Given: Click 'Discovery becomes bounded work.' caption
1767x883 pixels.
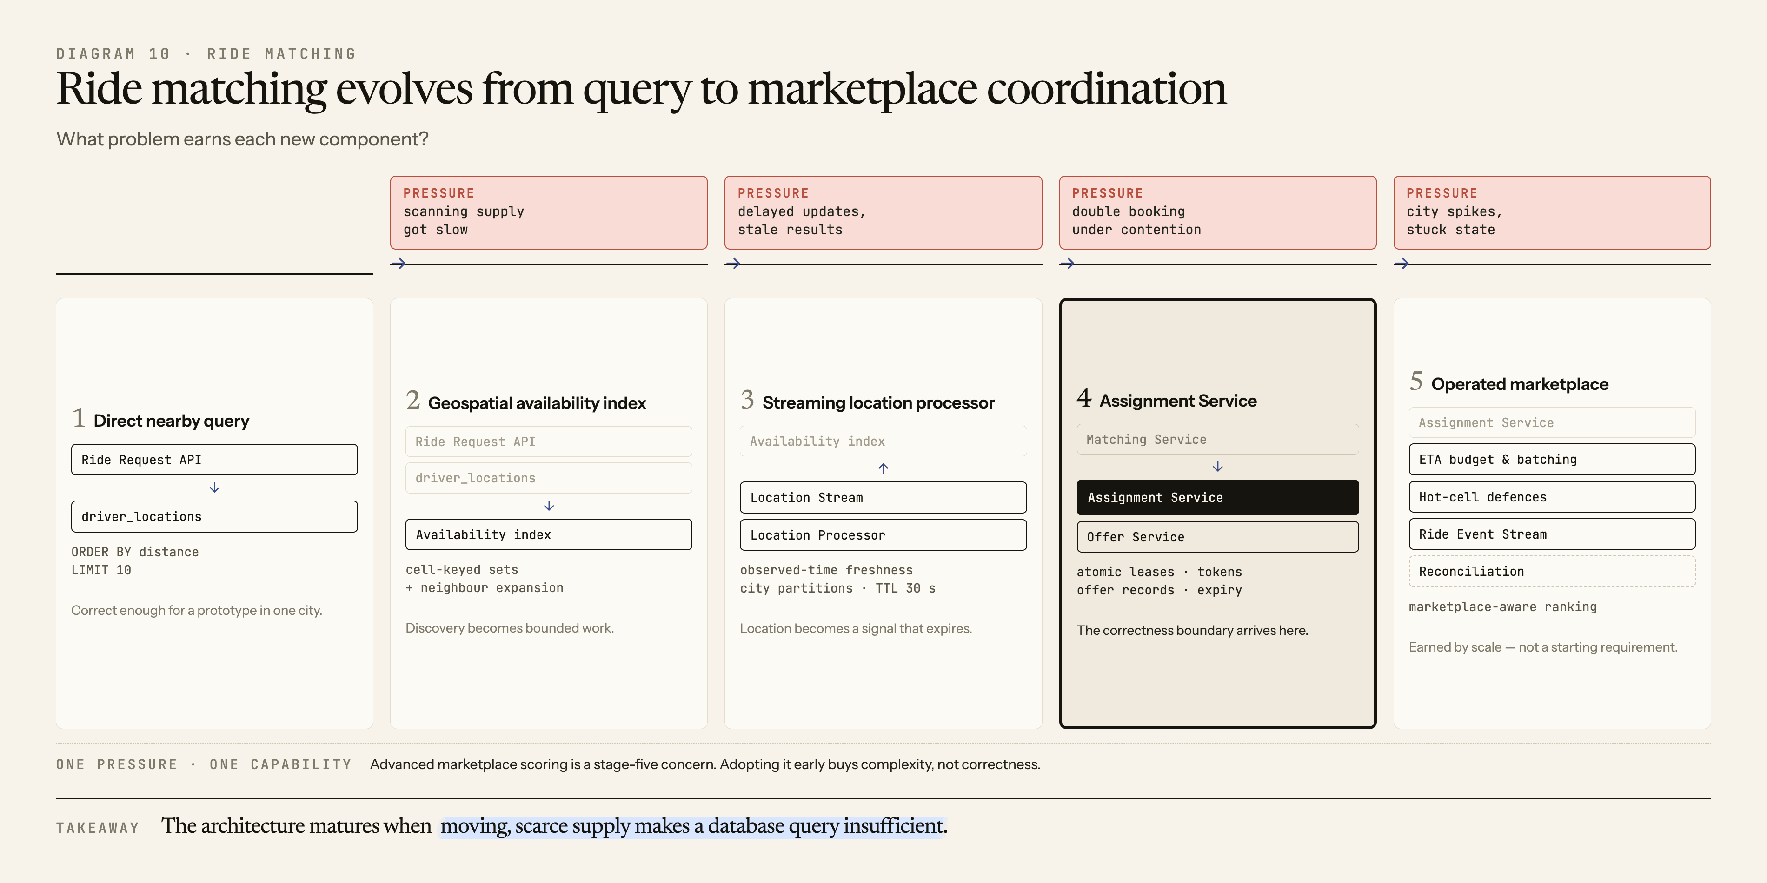Looking at the screenshot, I should click(x=510, y=628).
